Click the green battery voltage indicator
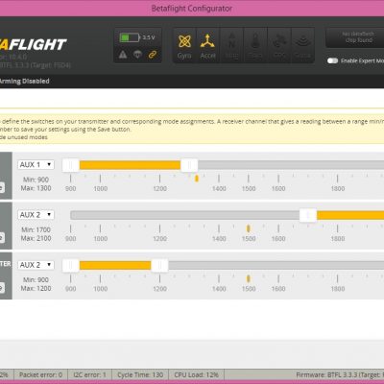384x384 pixels. (x=130, y=37)
